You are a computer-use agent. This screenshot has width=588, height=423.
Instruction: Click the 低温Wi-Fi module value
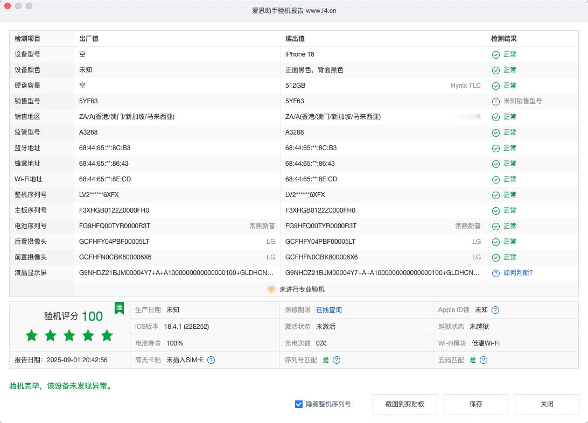(x=486, y=343)
